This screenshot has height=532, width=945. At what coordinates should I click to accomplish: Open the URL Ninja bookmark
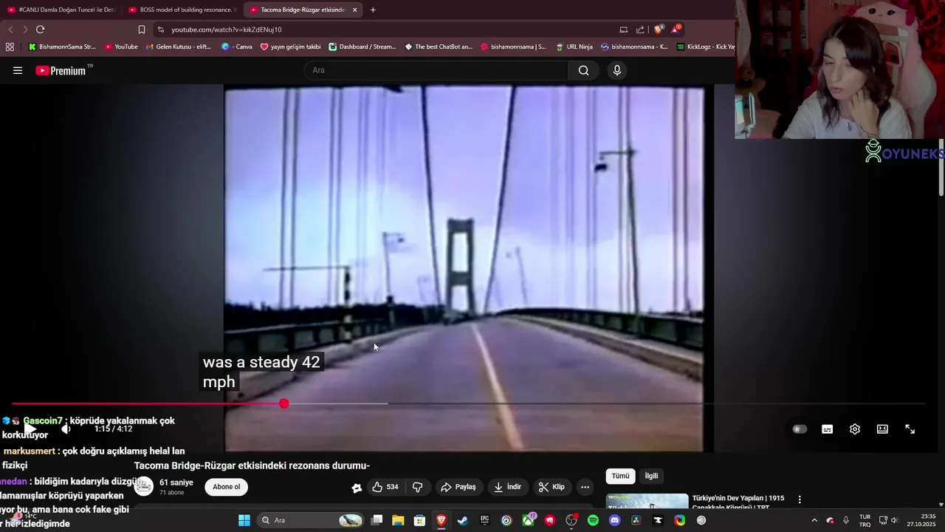(574, 47)
